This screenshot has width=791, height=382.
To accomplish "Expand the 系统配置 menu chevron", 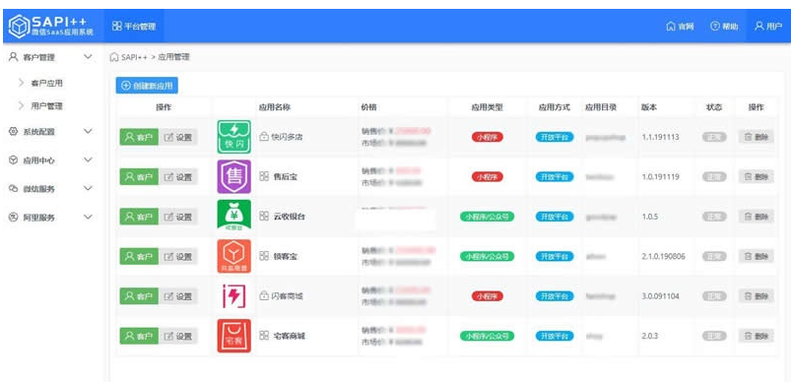I will (88, 131).
